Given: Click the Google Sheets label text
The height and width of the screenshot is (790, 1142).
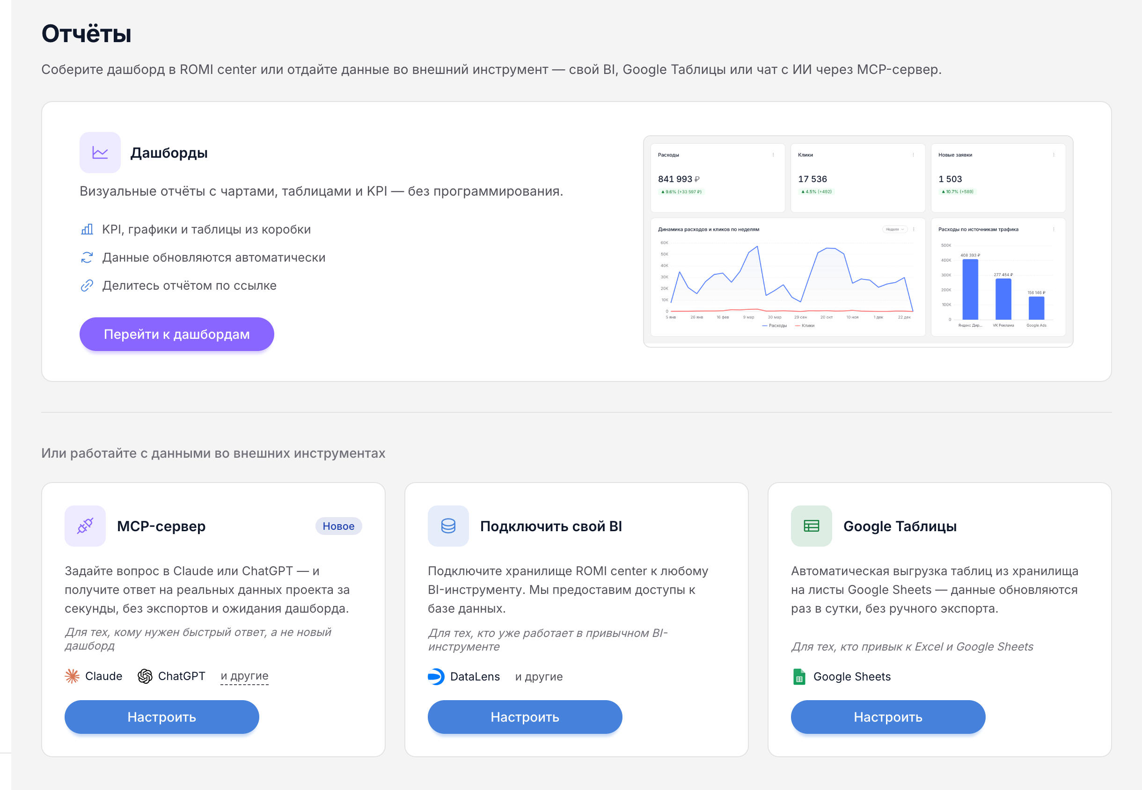Looking at the screenshot, I should coord(852,677).
